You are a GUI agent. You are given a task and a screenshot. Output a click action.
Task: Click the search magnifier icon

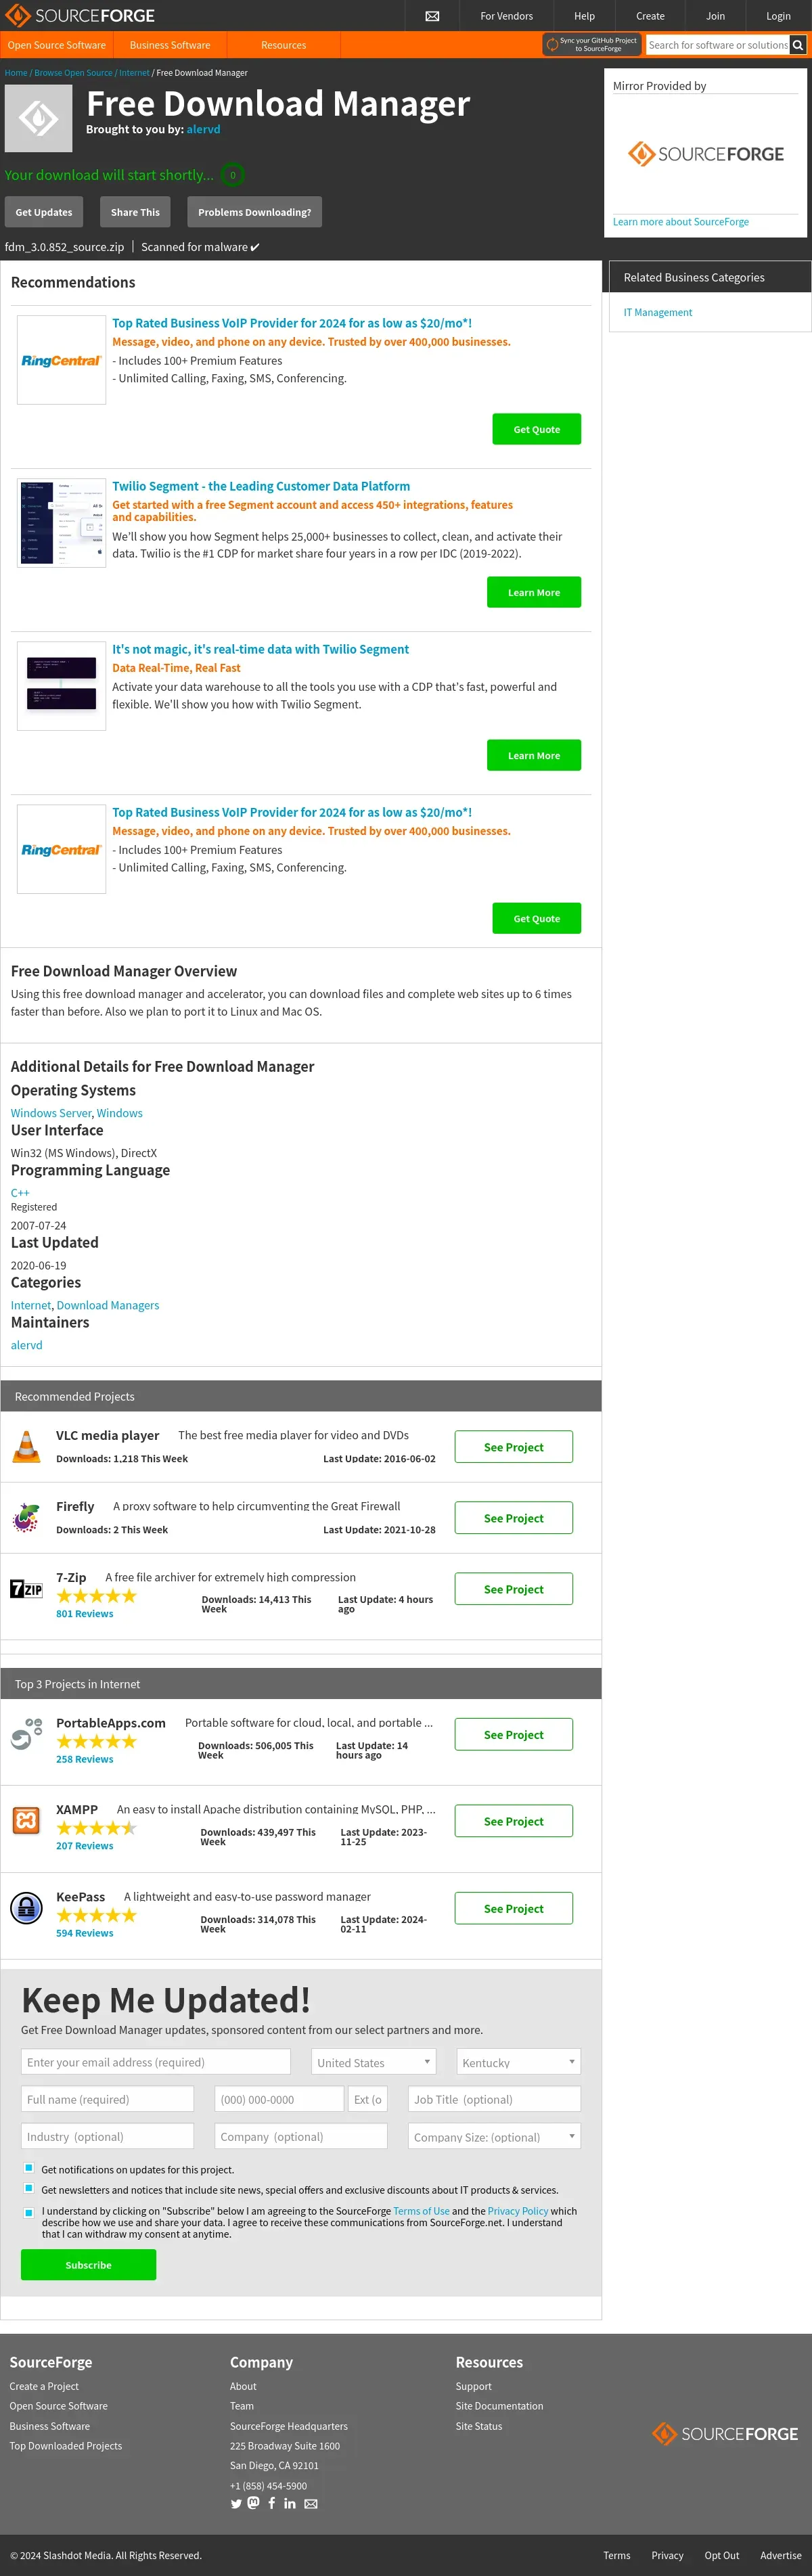click(x=797, y=45)
